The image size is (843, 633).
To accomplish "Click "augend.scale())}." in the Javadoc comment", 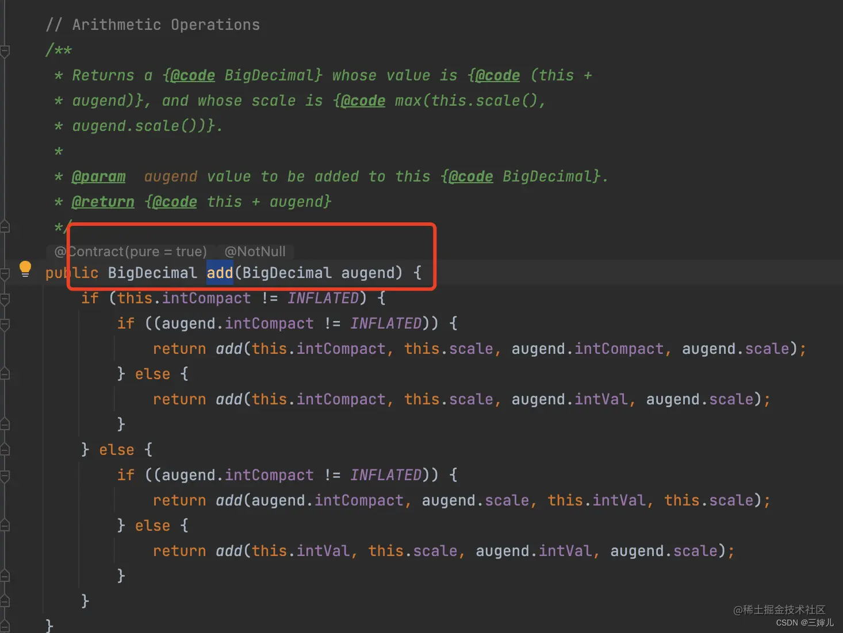I will click(x=147, y=126).
